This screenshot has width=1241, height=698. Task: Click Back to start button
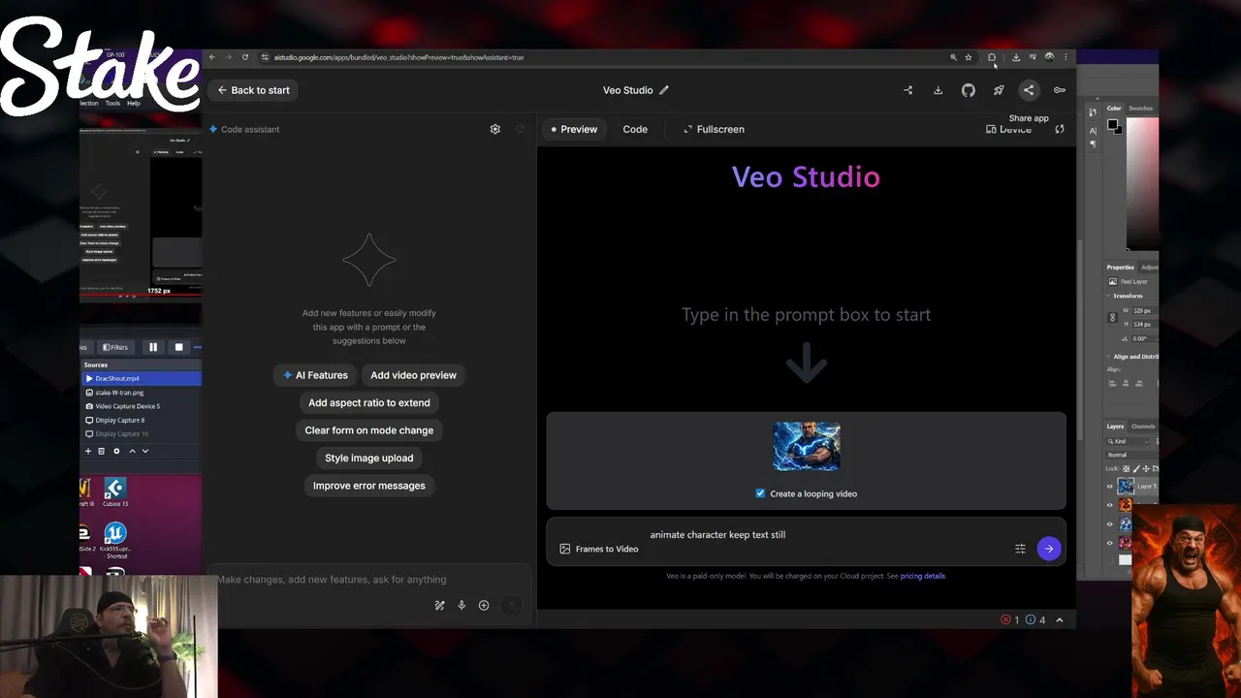pos(254,90)
